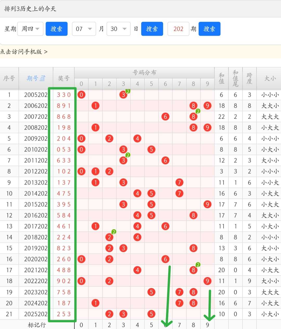Click the 搜索 button next to weekday selector

pos(57,29)
